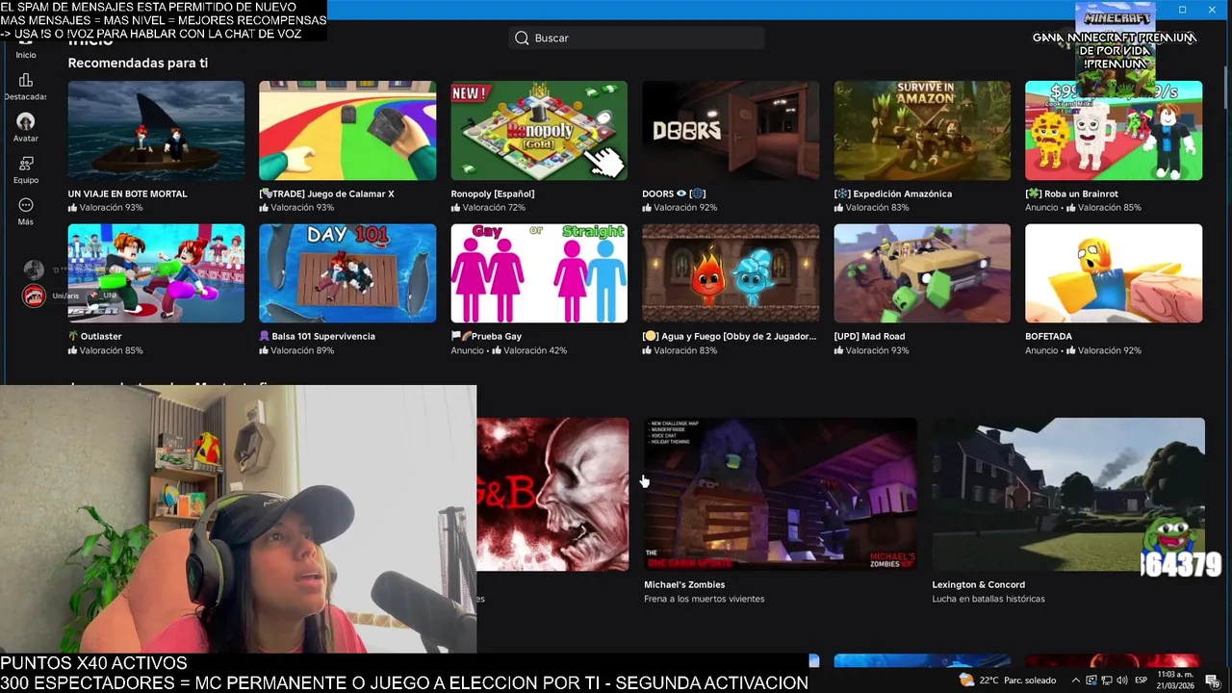The width and height of the screenshot is (1232, 693).
Task: Click 'Valoración 72%' under Ronopoly
Action: [494, 208]
